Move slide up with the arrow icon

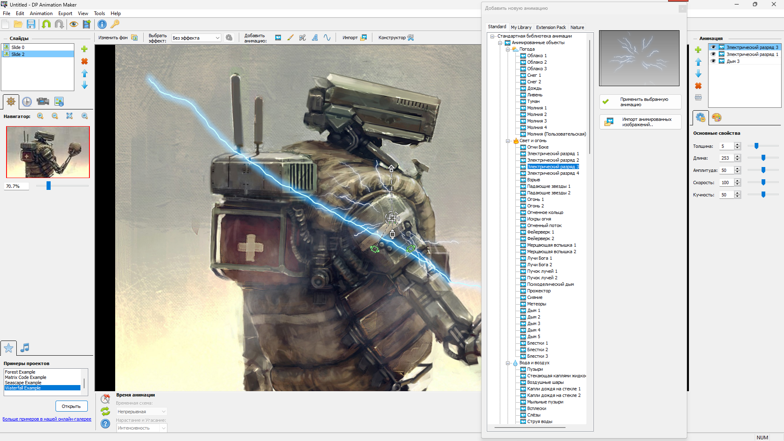point(85,73)
